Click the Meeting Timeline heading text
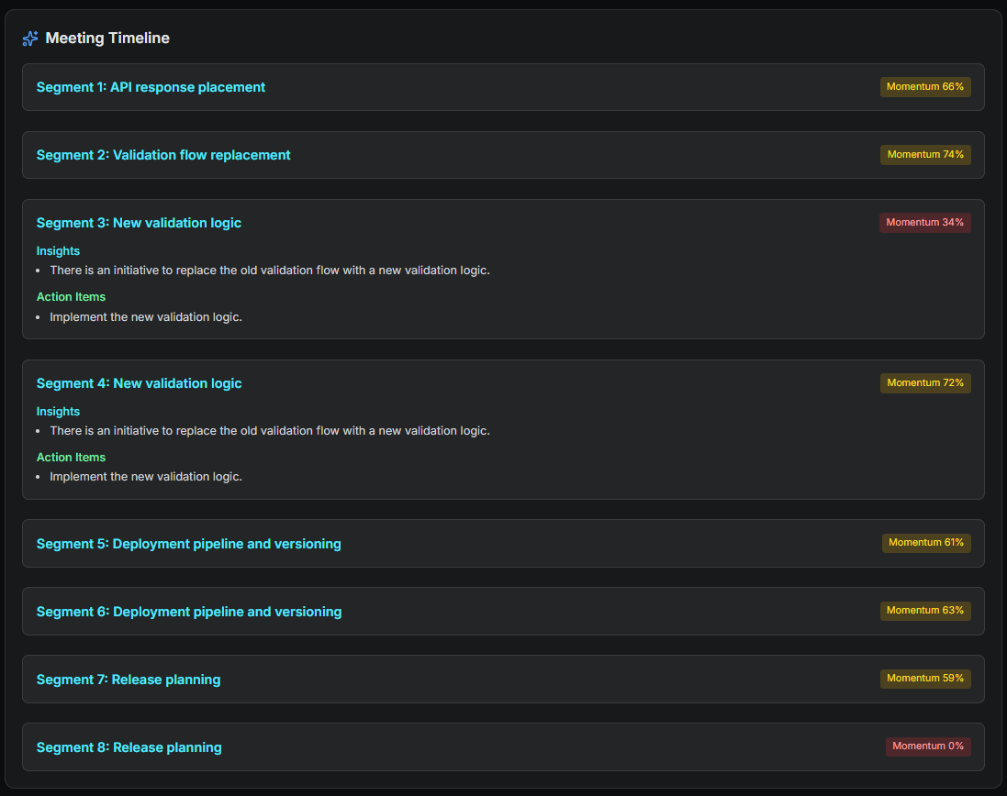 [107, 39]
